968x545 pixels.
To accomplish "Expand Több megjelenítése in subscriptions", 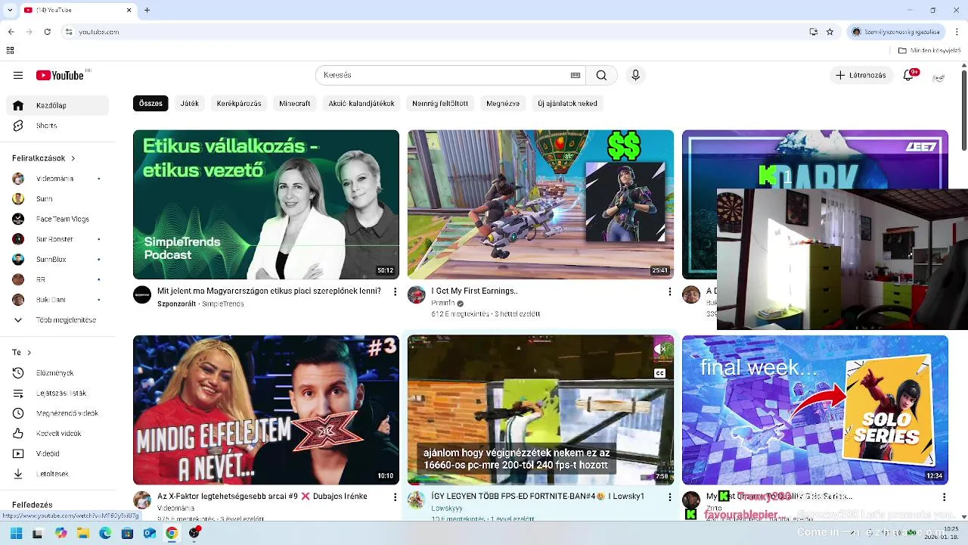I will coord(57,320).
